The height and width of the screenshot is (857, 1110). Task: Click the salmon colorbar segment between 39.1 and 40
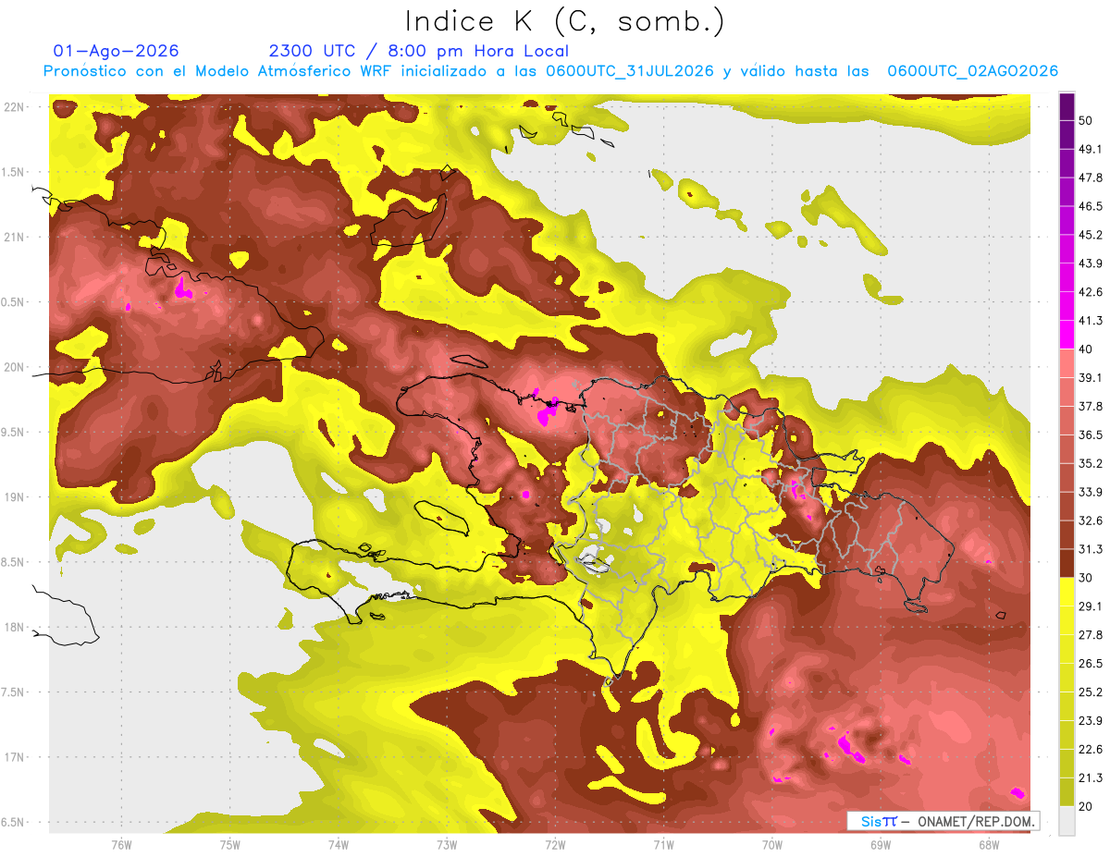(x=1067, y=363)
